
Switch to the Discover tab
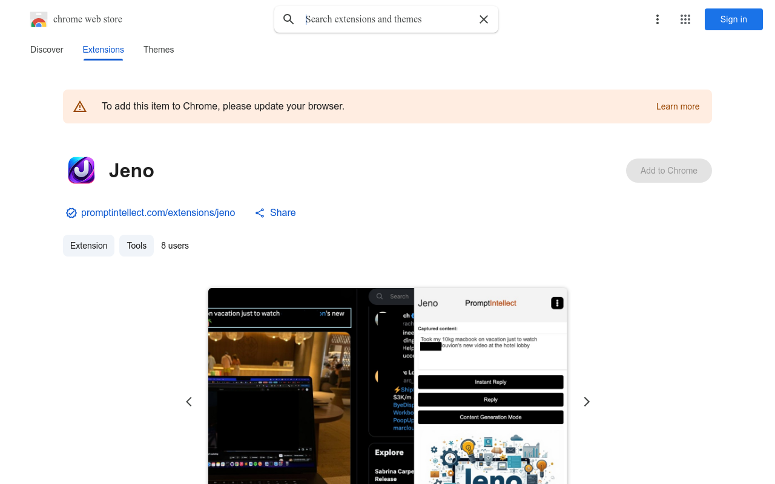point(47,50)
